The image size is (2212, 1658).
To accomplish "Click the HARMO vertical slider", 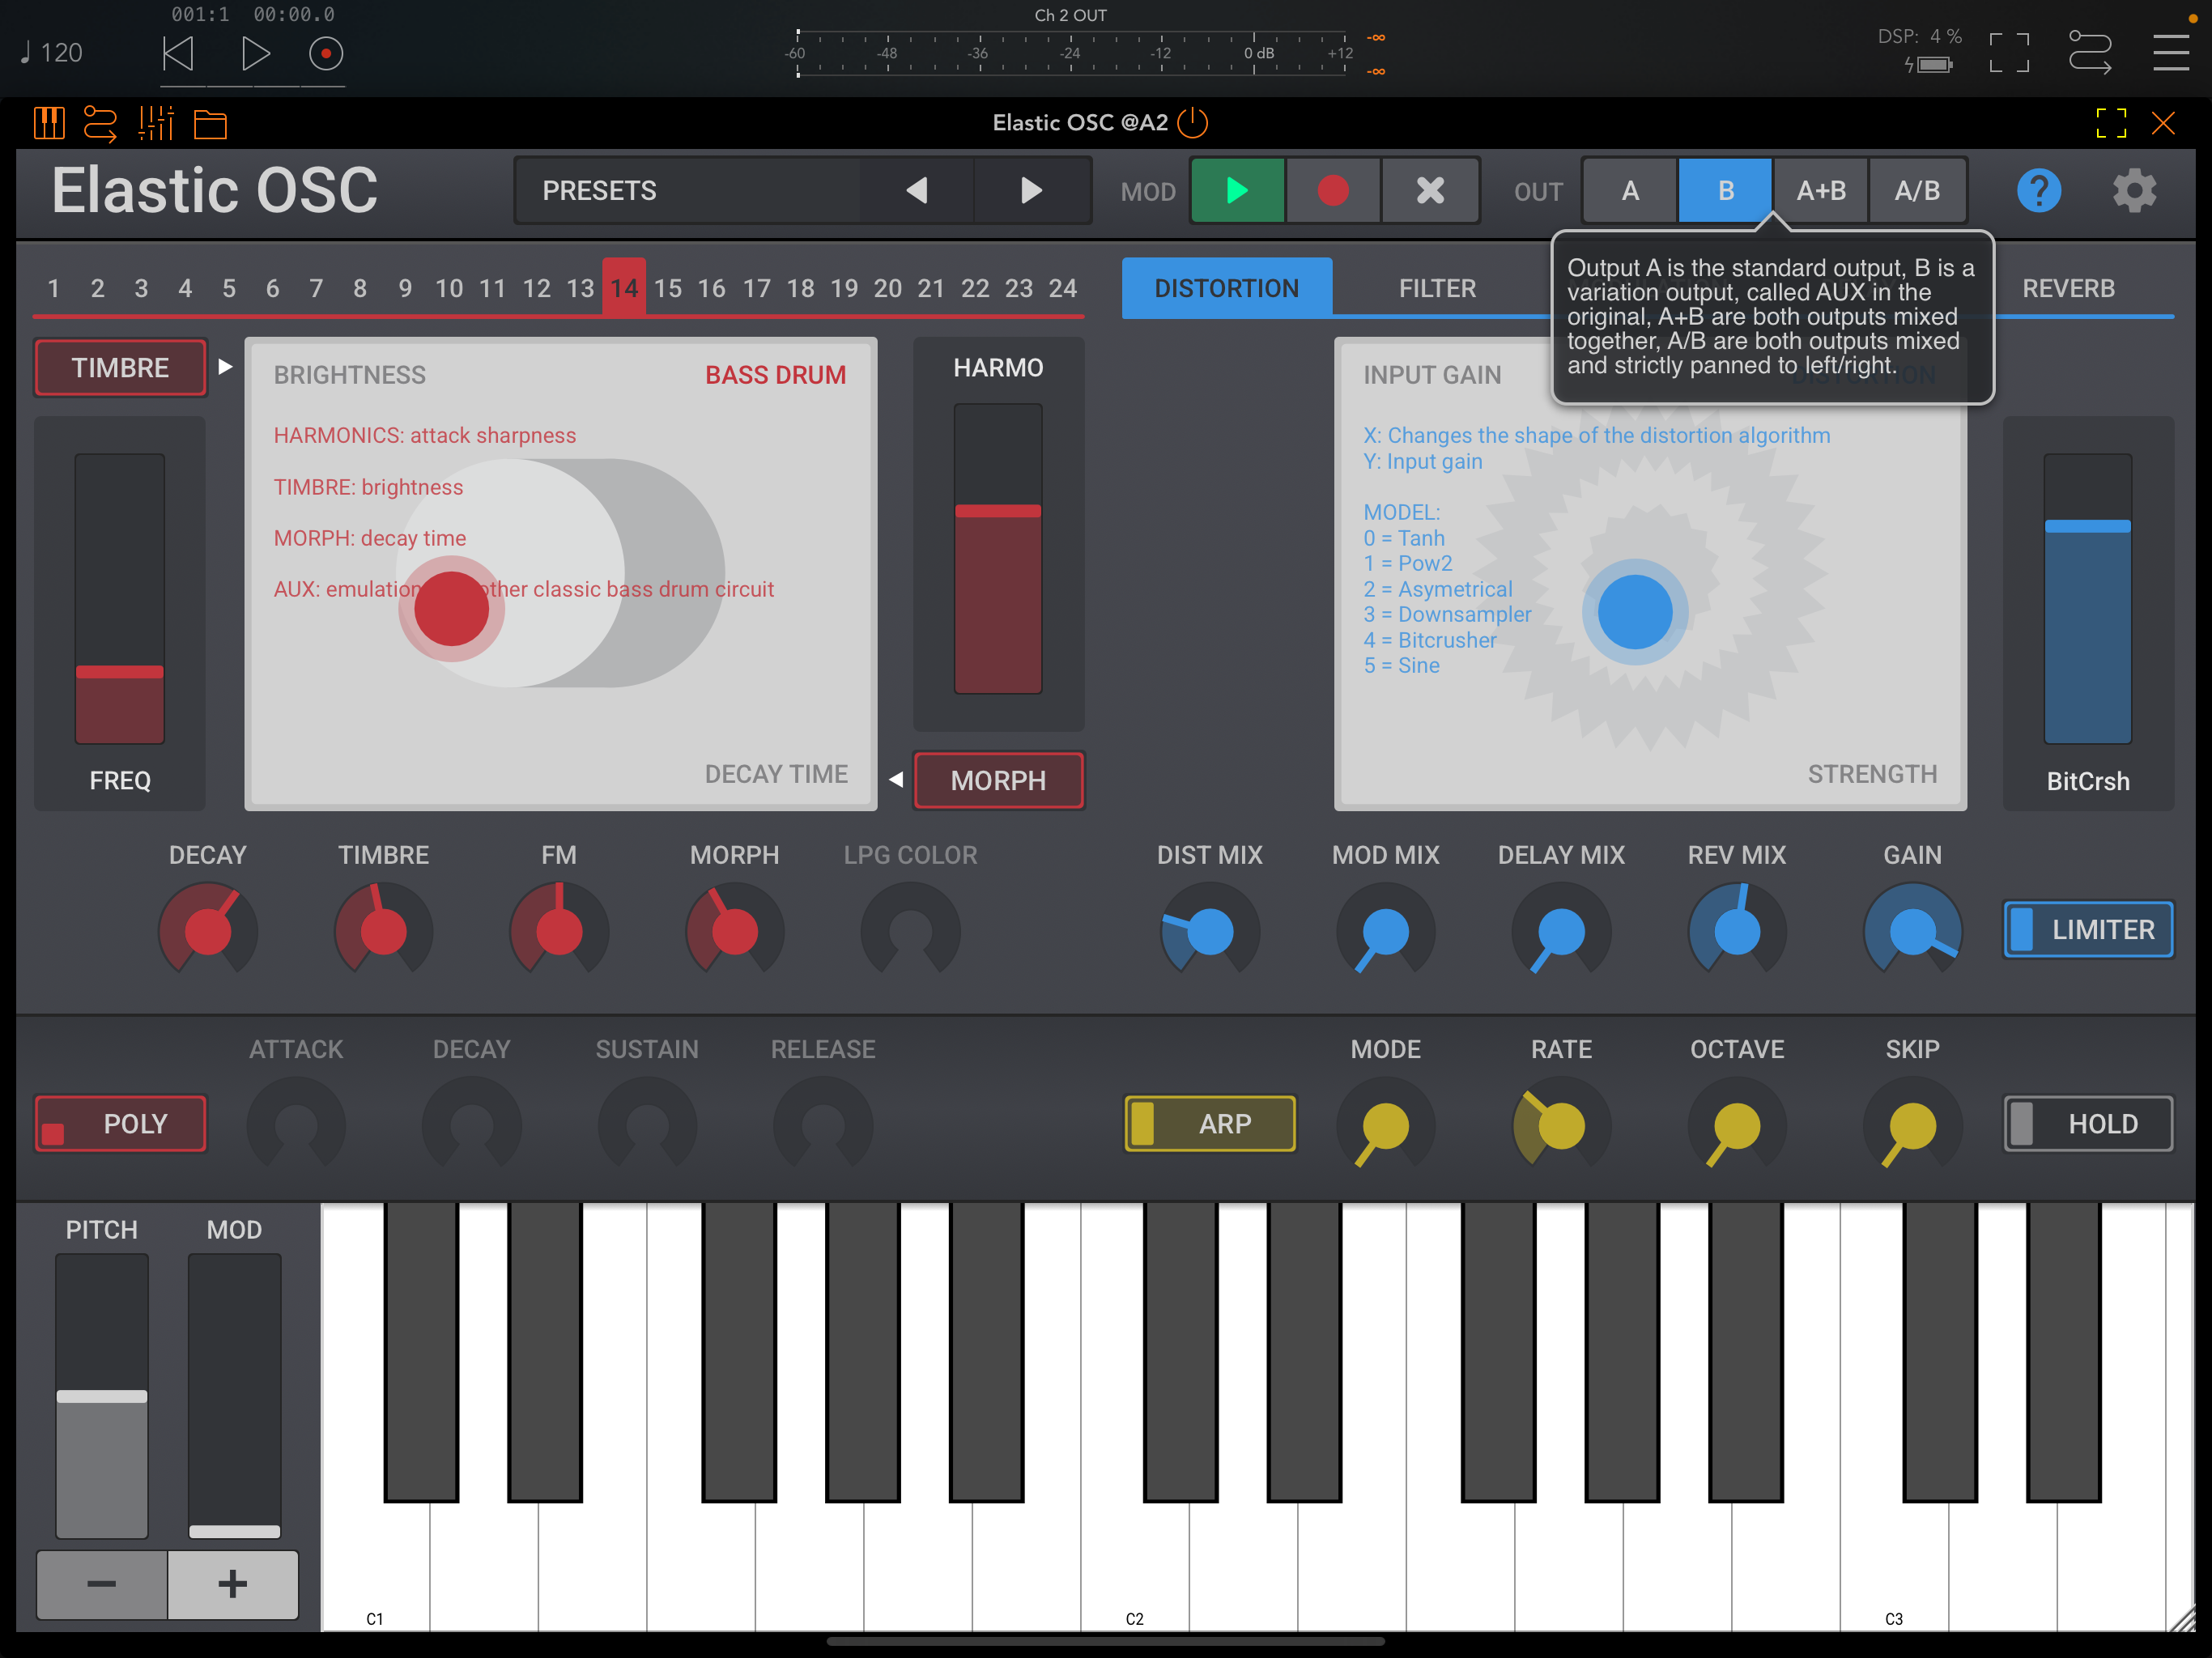I will tap(998, 548).
